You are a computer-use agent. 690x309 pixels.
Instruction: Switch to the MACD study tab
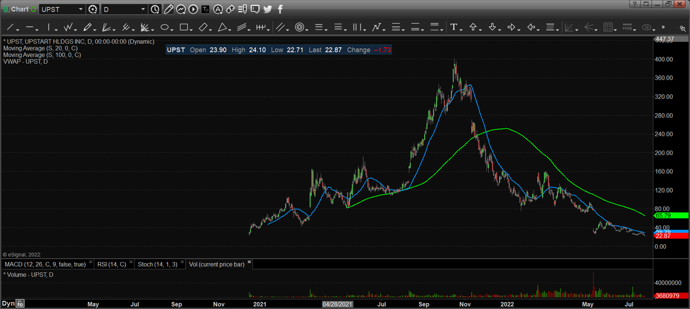(x=45, y=264)
